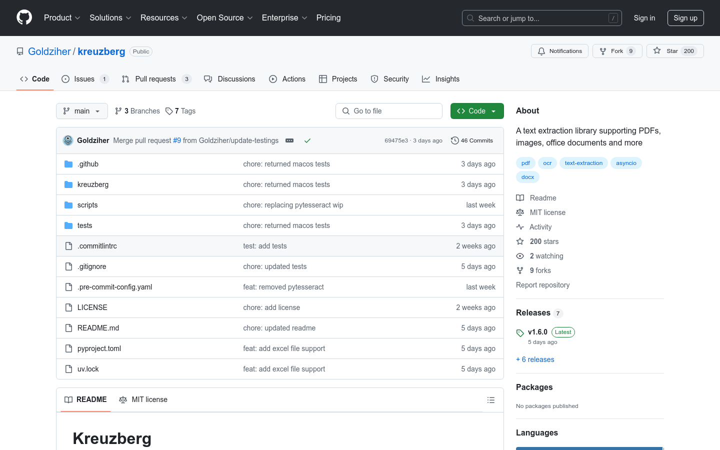Open commit message 'chore: add license'
Viewport: 720px width, 450px height.
pos(271,307)
